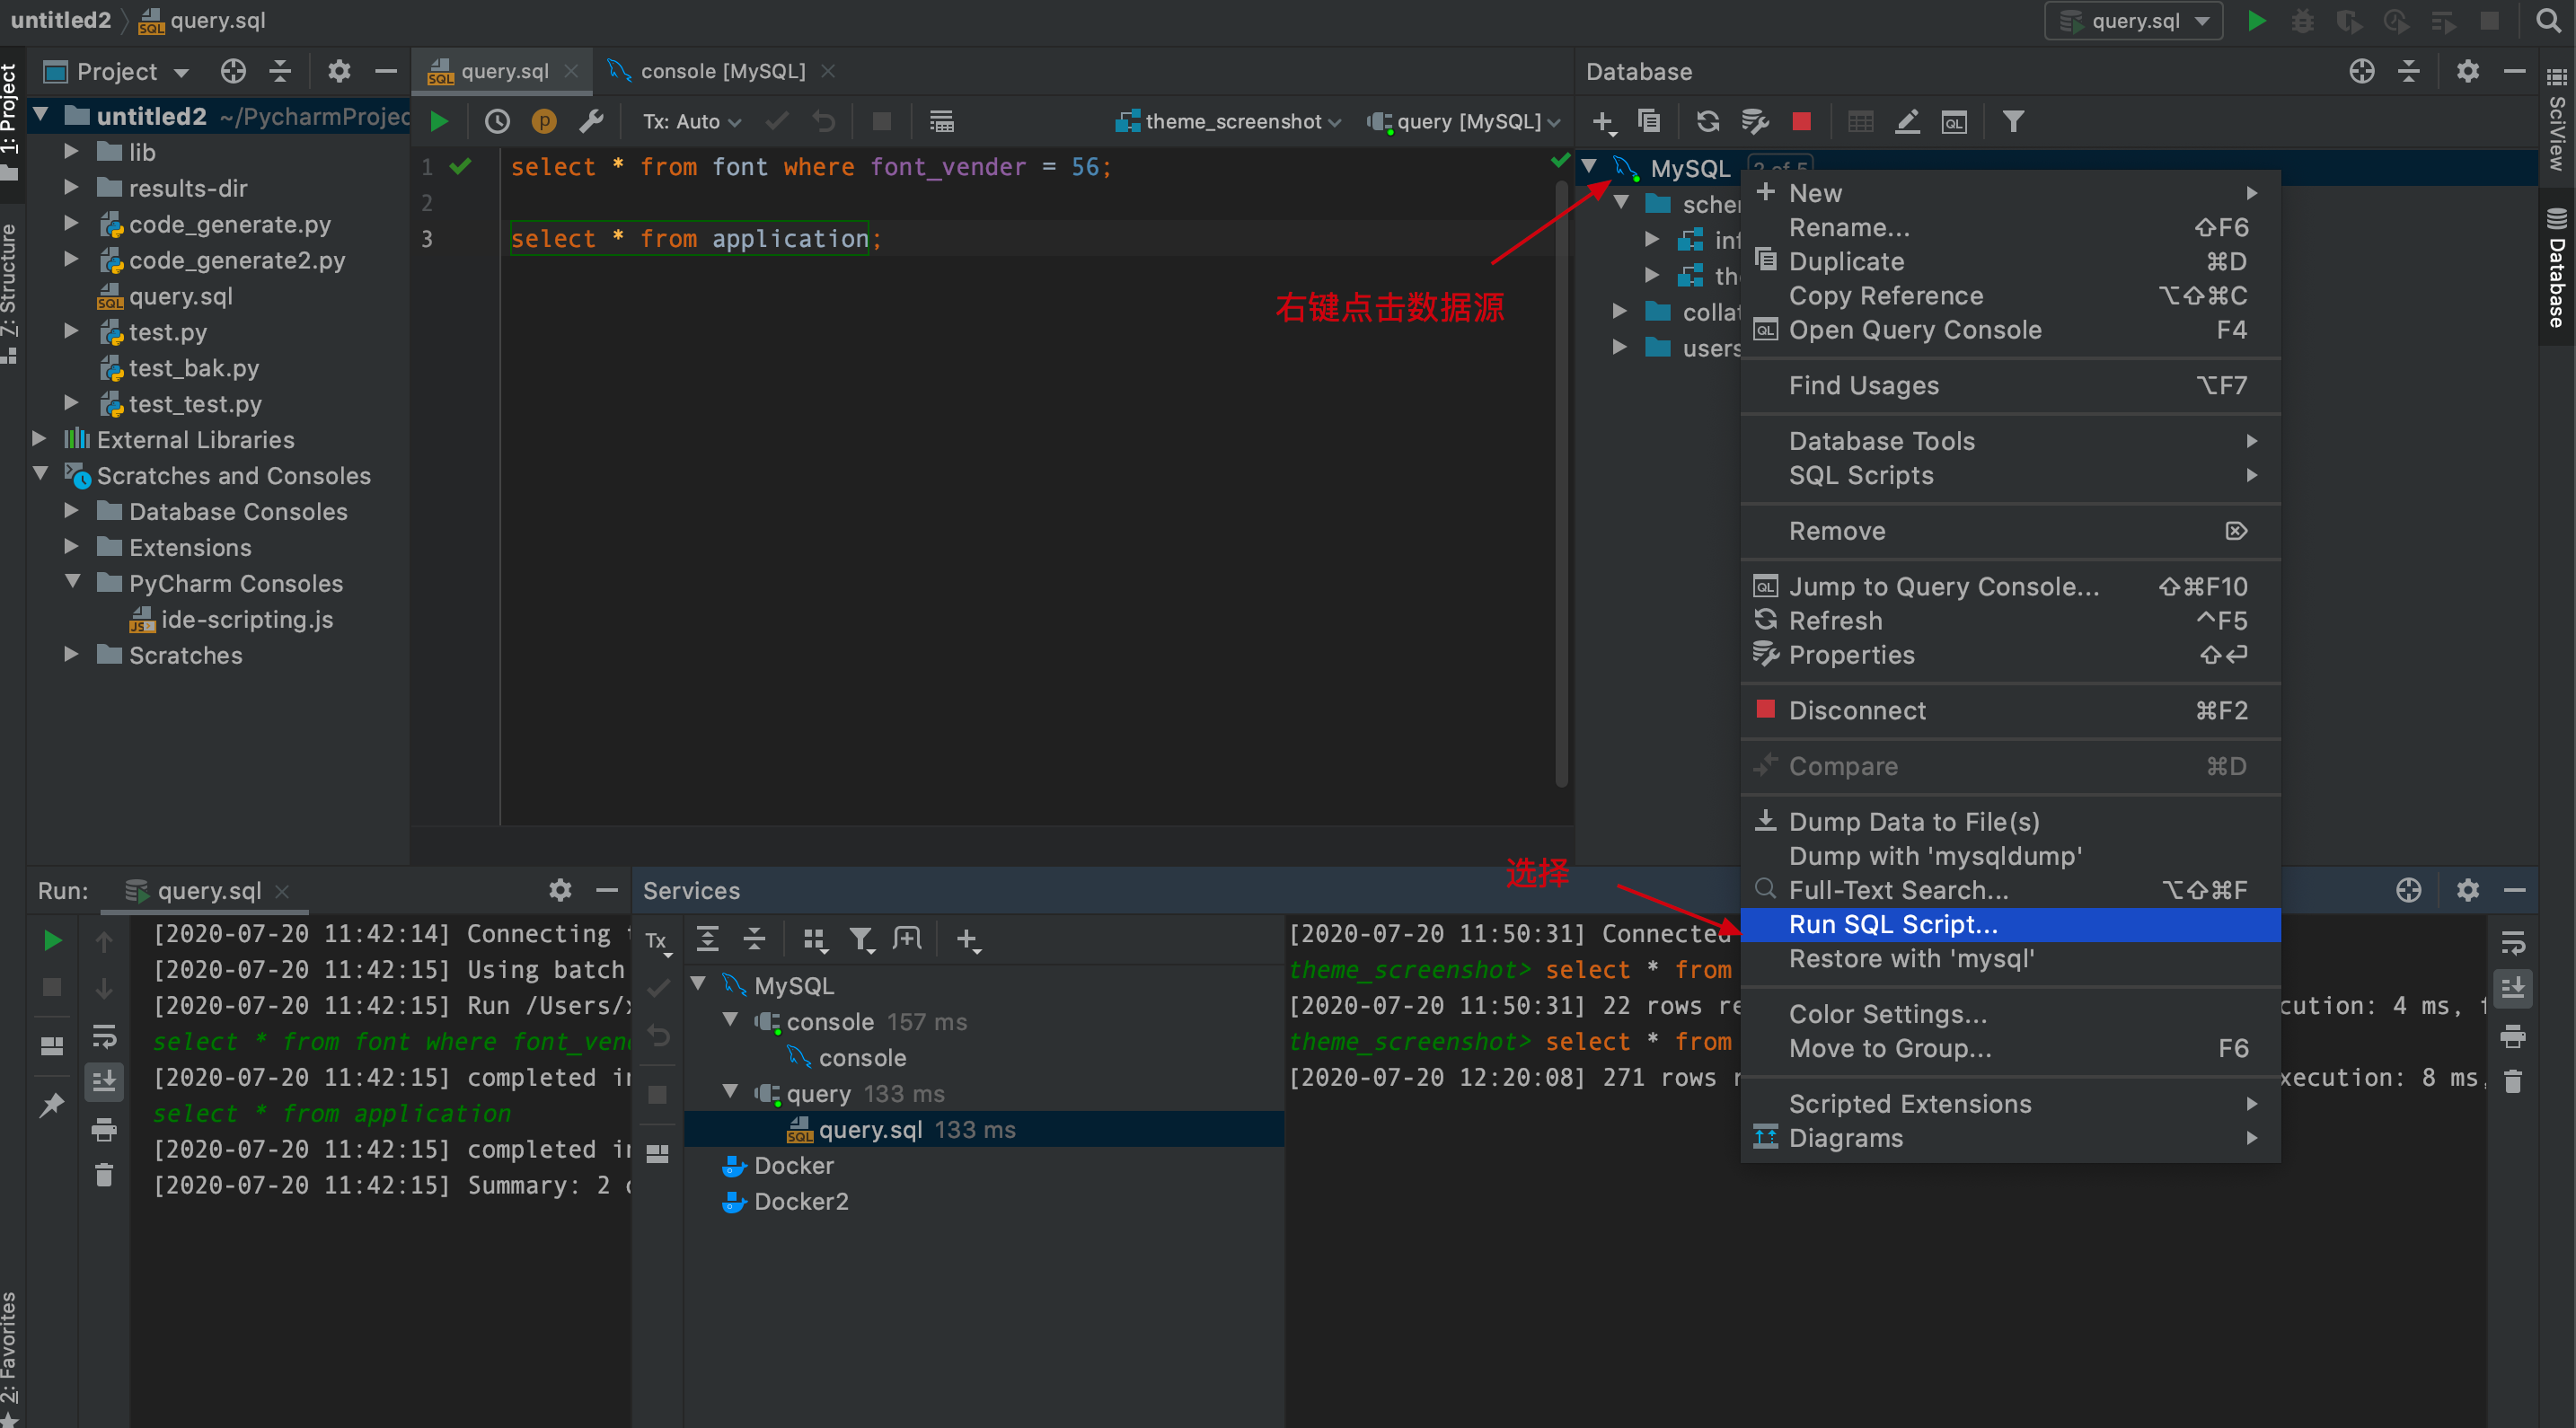Screen dimensions: 2576x1428
Task: Choose Restore with 'mysql' option
Action: 2010,959
